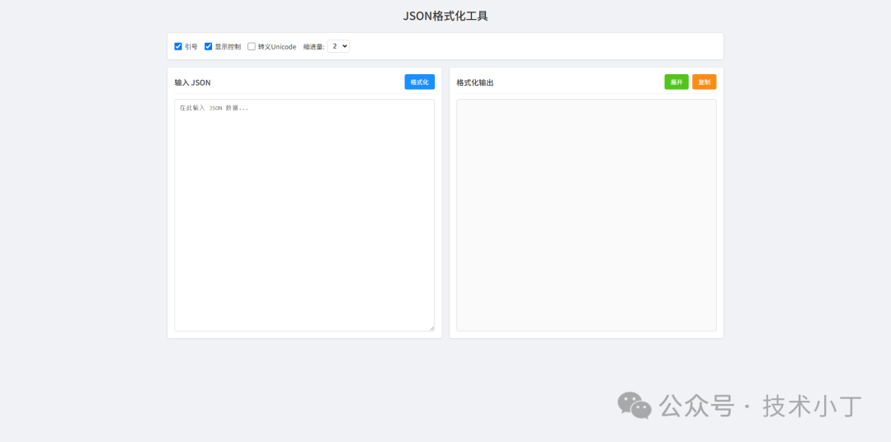The image size is (891, 442).
Task: Click the 转义Unicode label text
Action: tap(277, 47)
